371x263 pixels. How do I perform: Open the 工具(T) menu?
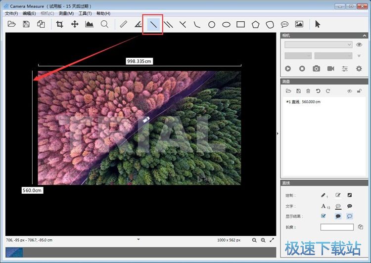[x=85, y=13]
